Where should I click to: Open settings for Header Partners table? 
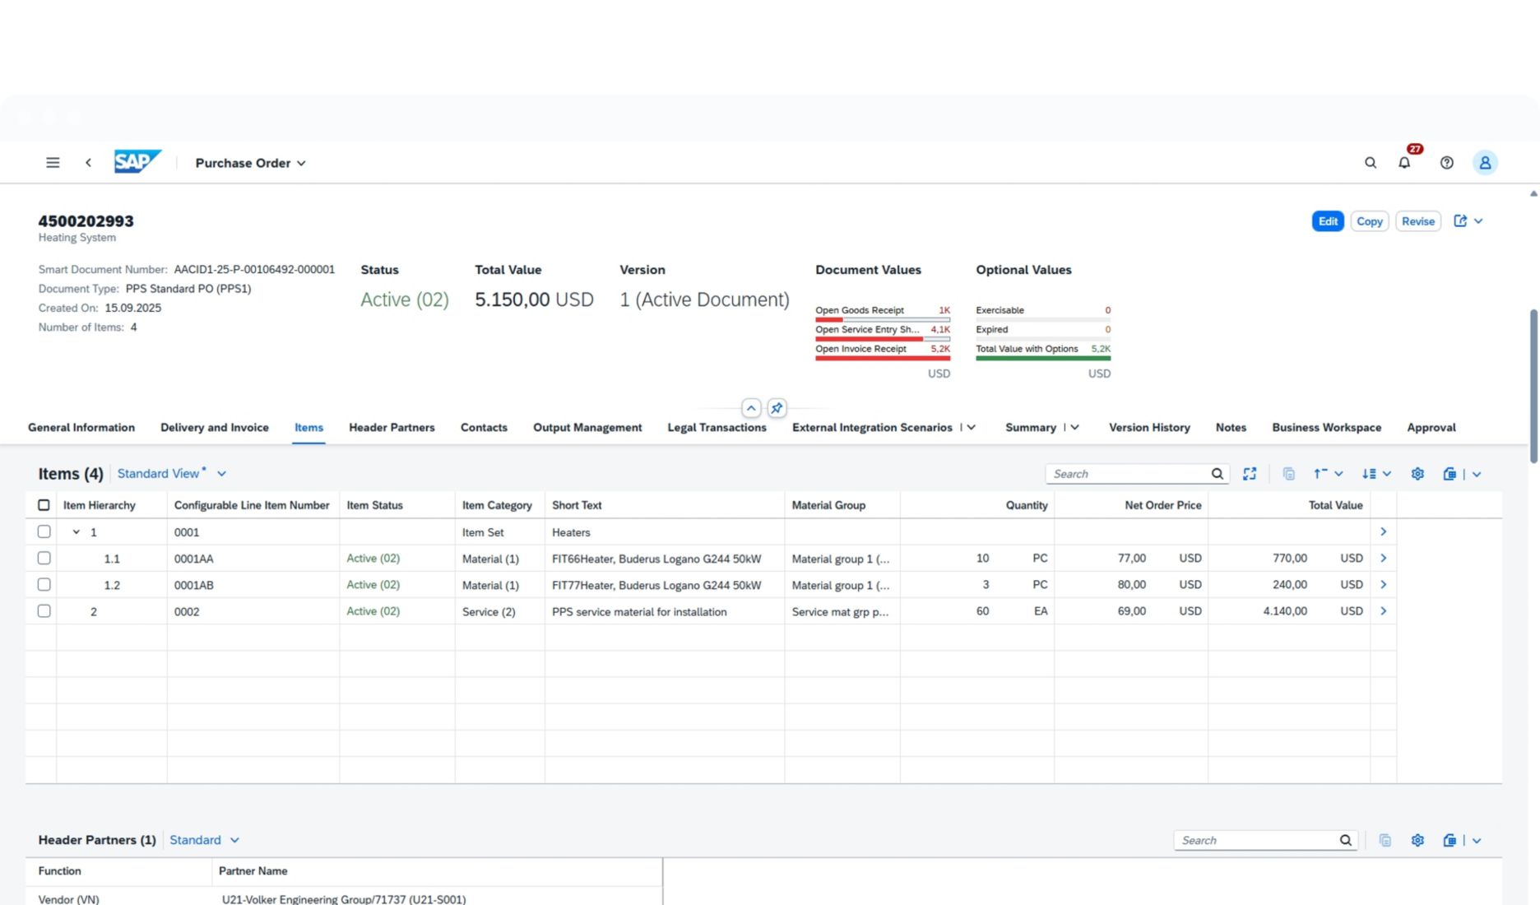coord(1417,840)
